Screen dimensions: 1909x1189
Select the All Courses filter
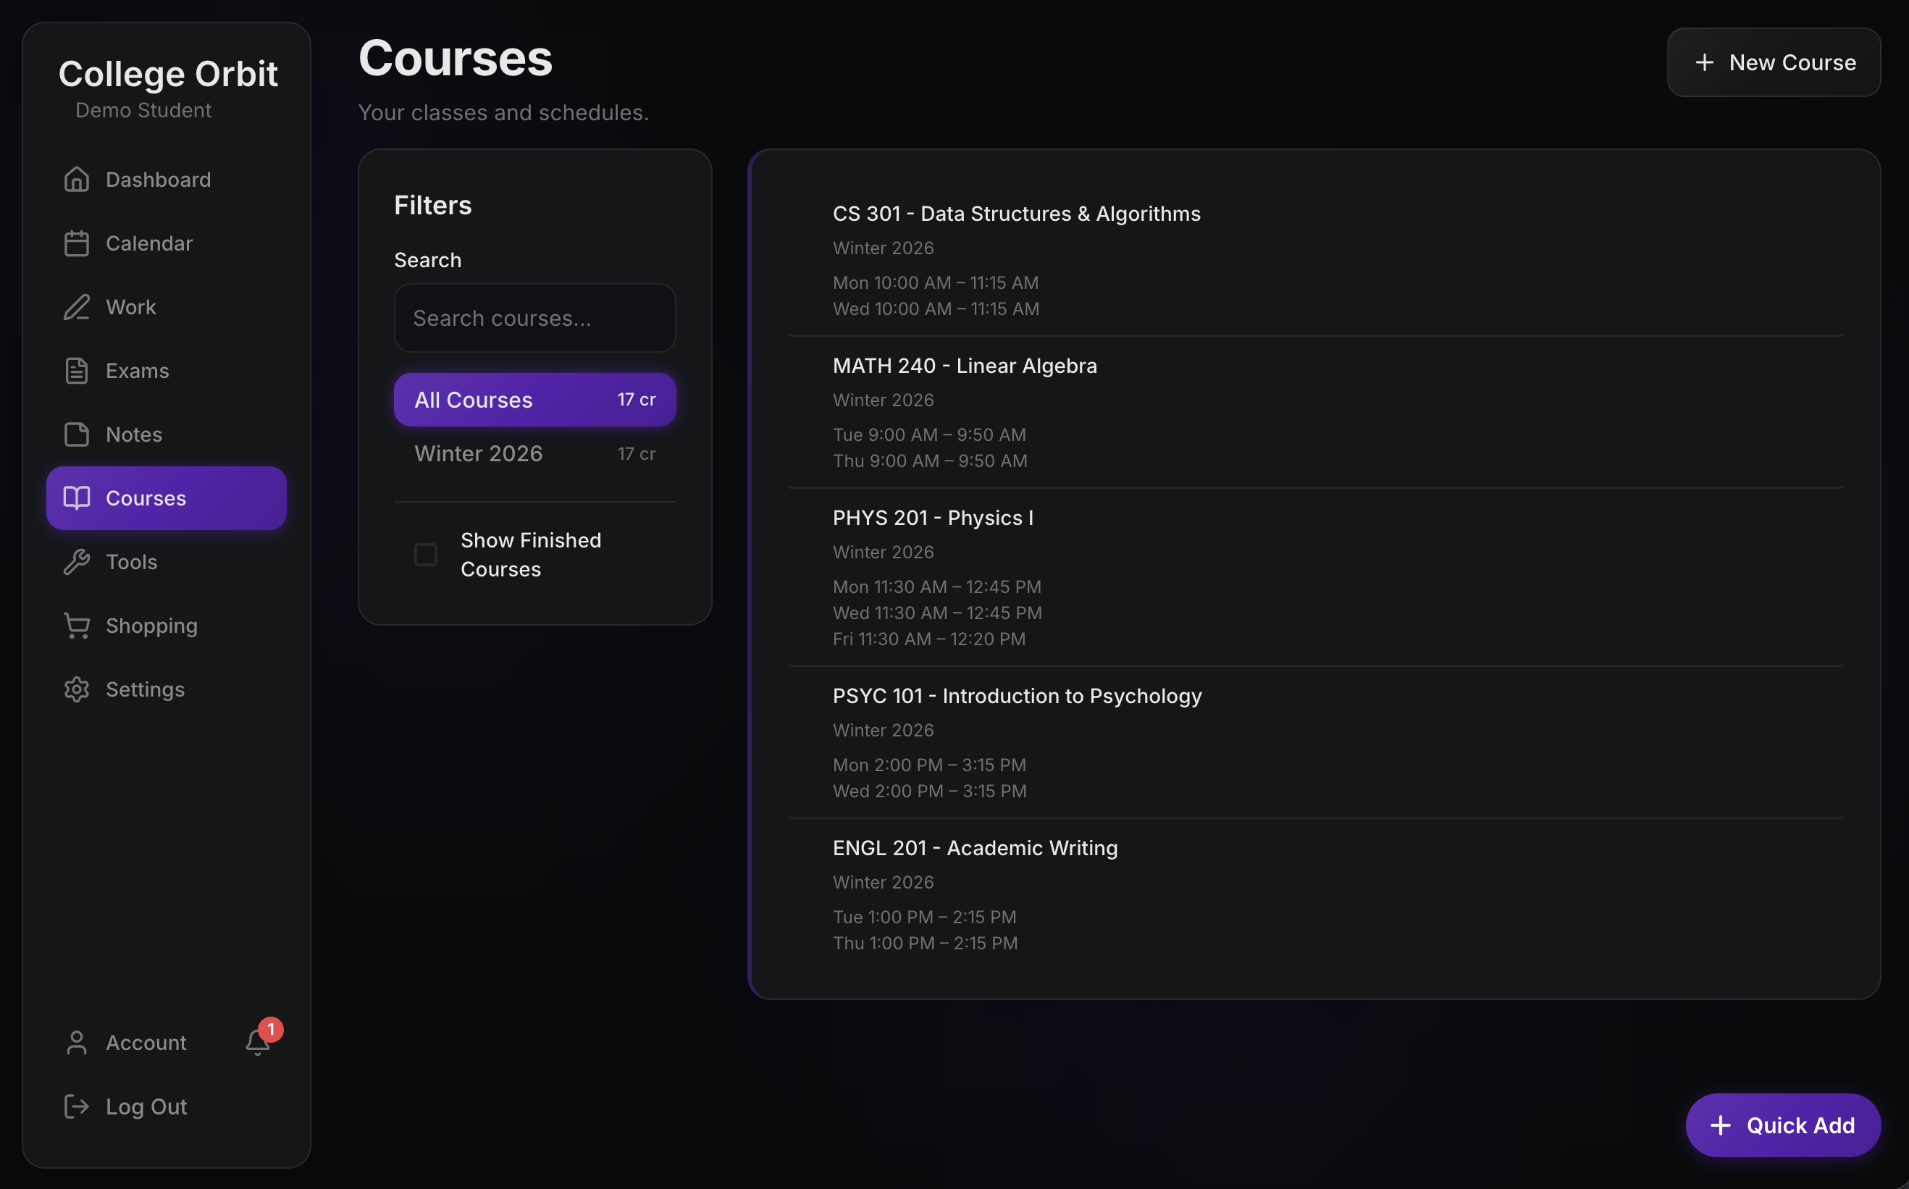[x=534, y=399]
